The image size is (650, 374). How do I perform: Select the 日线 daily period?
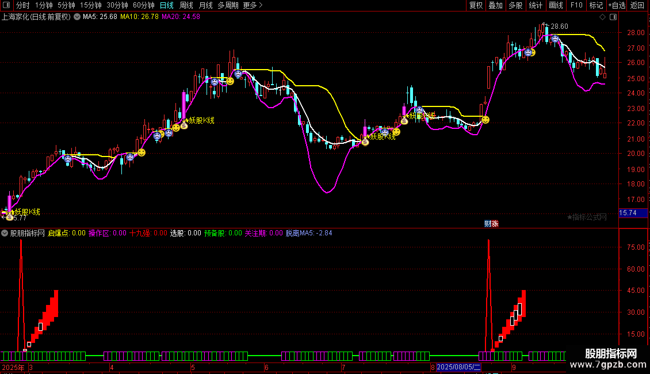pos(167,5)
